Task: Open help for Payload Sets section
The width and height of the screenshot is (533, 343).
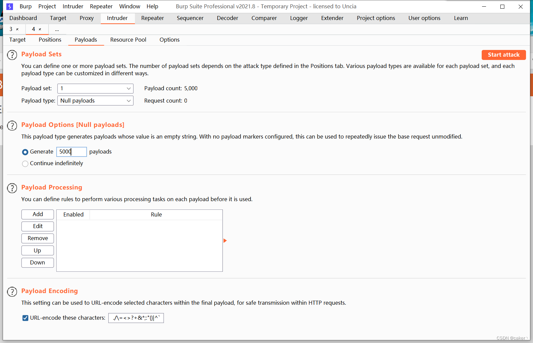Action: pos(12,55)
